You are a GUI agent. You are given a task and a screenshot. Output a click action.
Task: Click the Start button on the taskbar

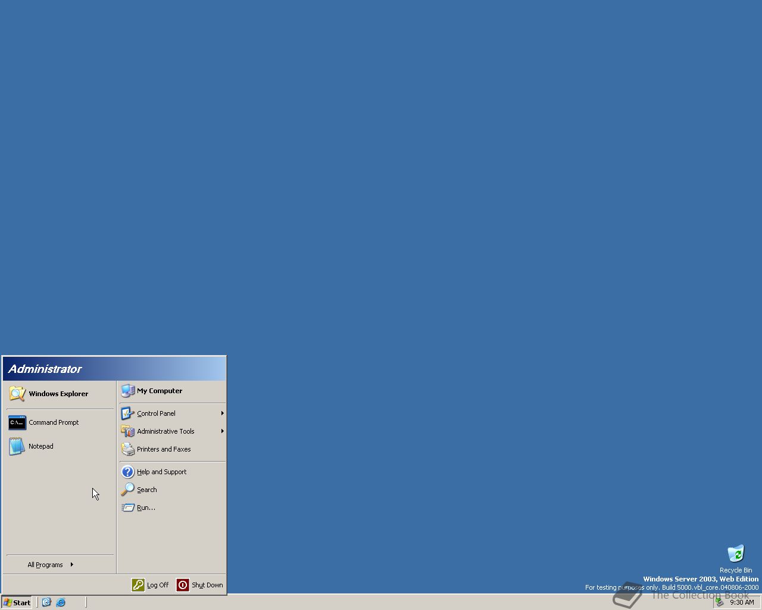coord(17,602)
